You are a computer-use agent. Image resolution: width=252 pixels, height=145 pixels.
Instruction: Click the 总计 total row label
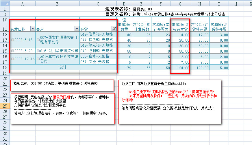[63, 67]
